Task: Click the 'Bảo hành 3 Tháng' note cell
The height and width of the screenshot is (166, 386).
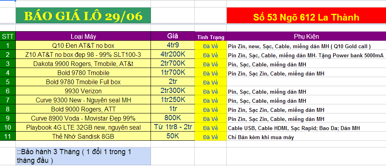Action: [83, 157]
